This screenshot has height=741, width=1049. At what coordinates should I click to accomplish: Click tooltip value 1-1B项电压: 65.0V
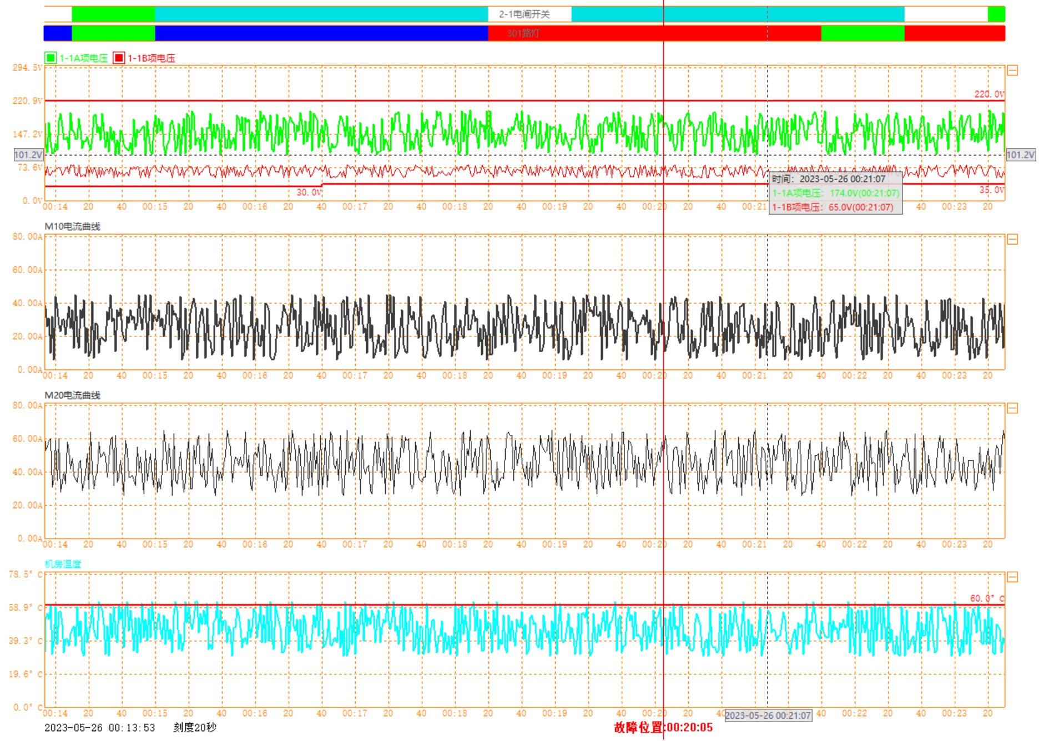tap(833, 207)
